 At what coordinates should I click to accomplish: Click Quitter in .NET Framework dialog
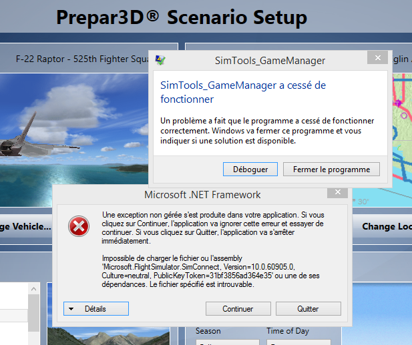pyautogui.click(x=308, y=308)
